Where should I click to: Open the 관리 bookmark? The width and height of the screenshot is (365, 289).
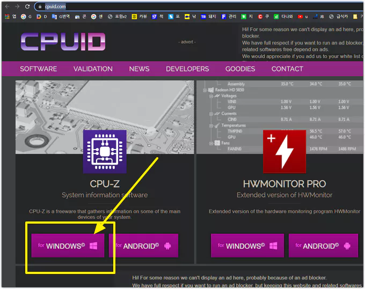click(x=229, y=17)
